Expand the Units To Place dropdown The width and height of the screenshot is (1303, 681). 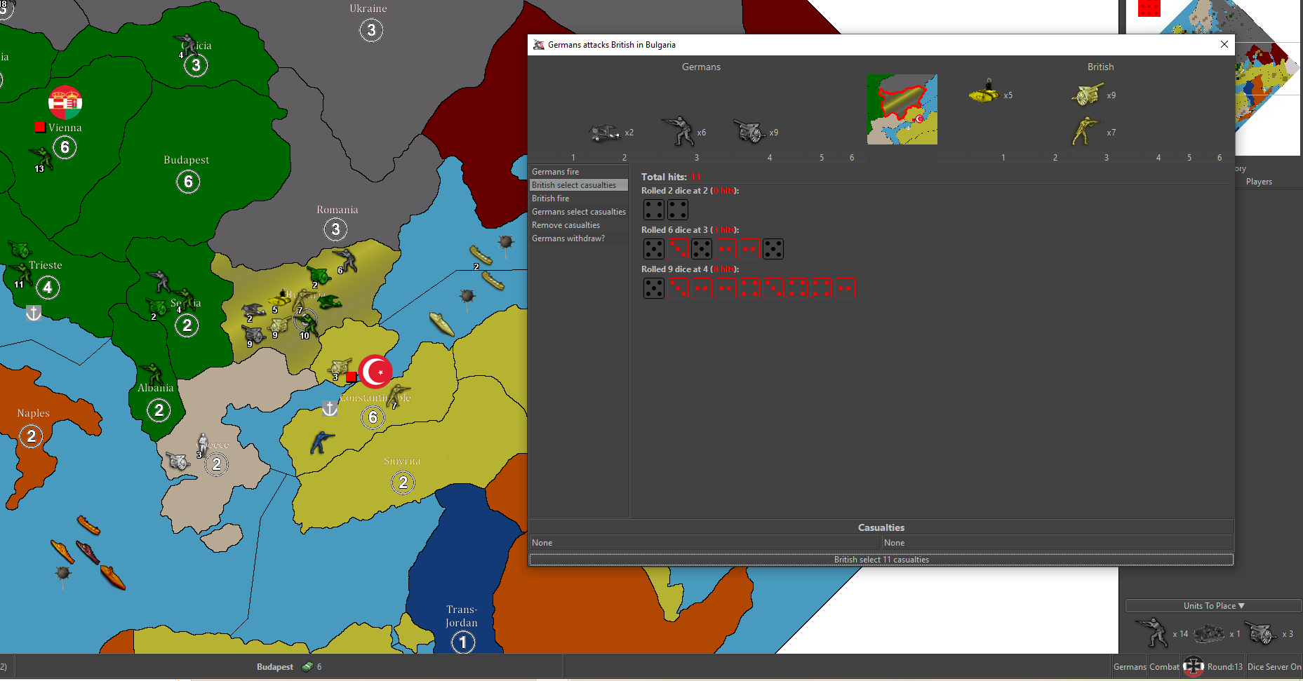point(1213,605)
